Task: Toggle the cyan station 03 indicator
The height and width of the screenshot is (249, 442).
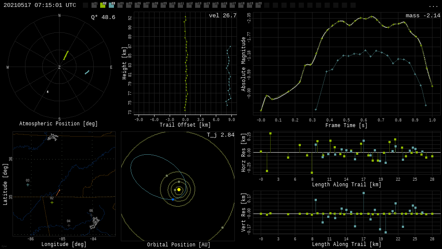Action: pyautogui.click(x=111, y=5)
